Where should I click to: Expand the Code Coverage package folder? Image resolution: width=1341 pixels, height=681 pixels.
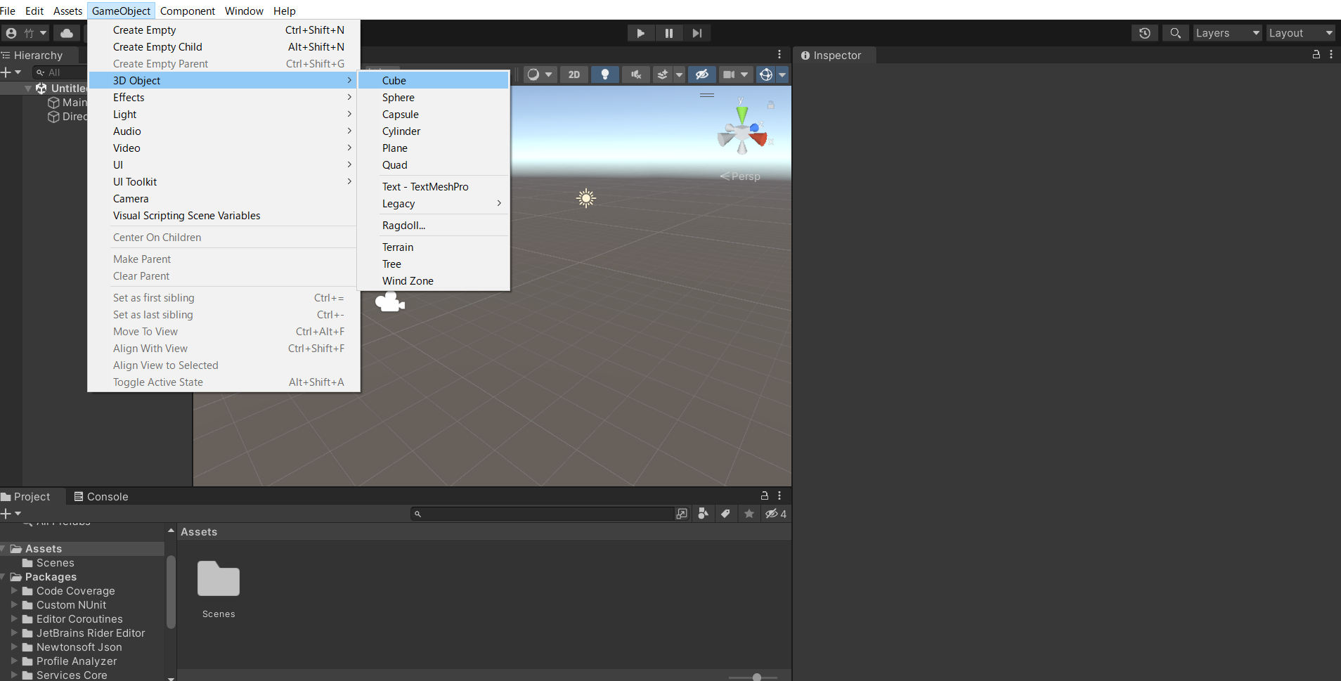[x=14, y=591]
